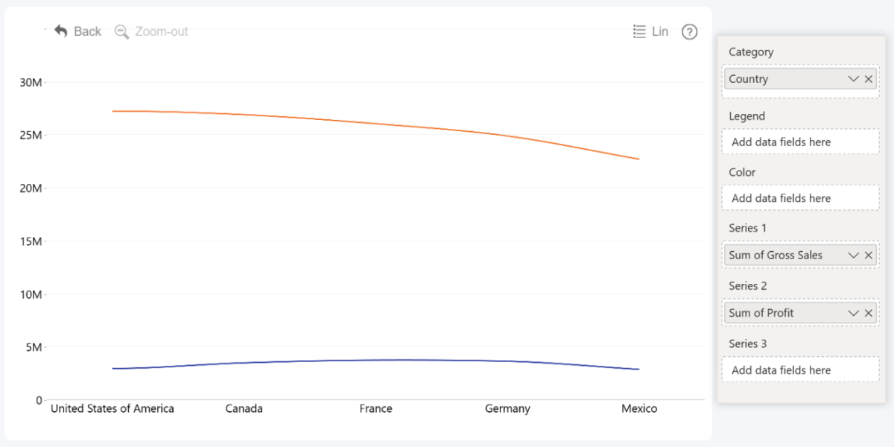The image size is (894, 447).
Task: Expand the Country field dropdown chevron
Action: 854,79
